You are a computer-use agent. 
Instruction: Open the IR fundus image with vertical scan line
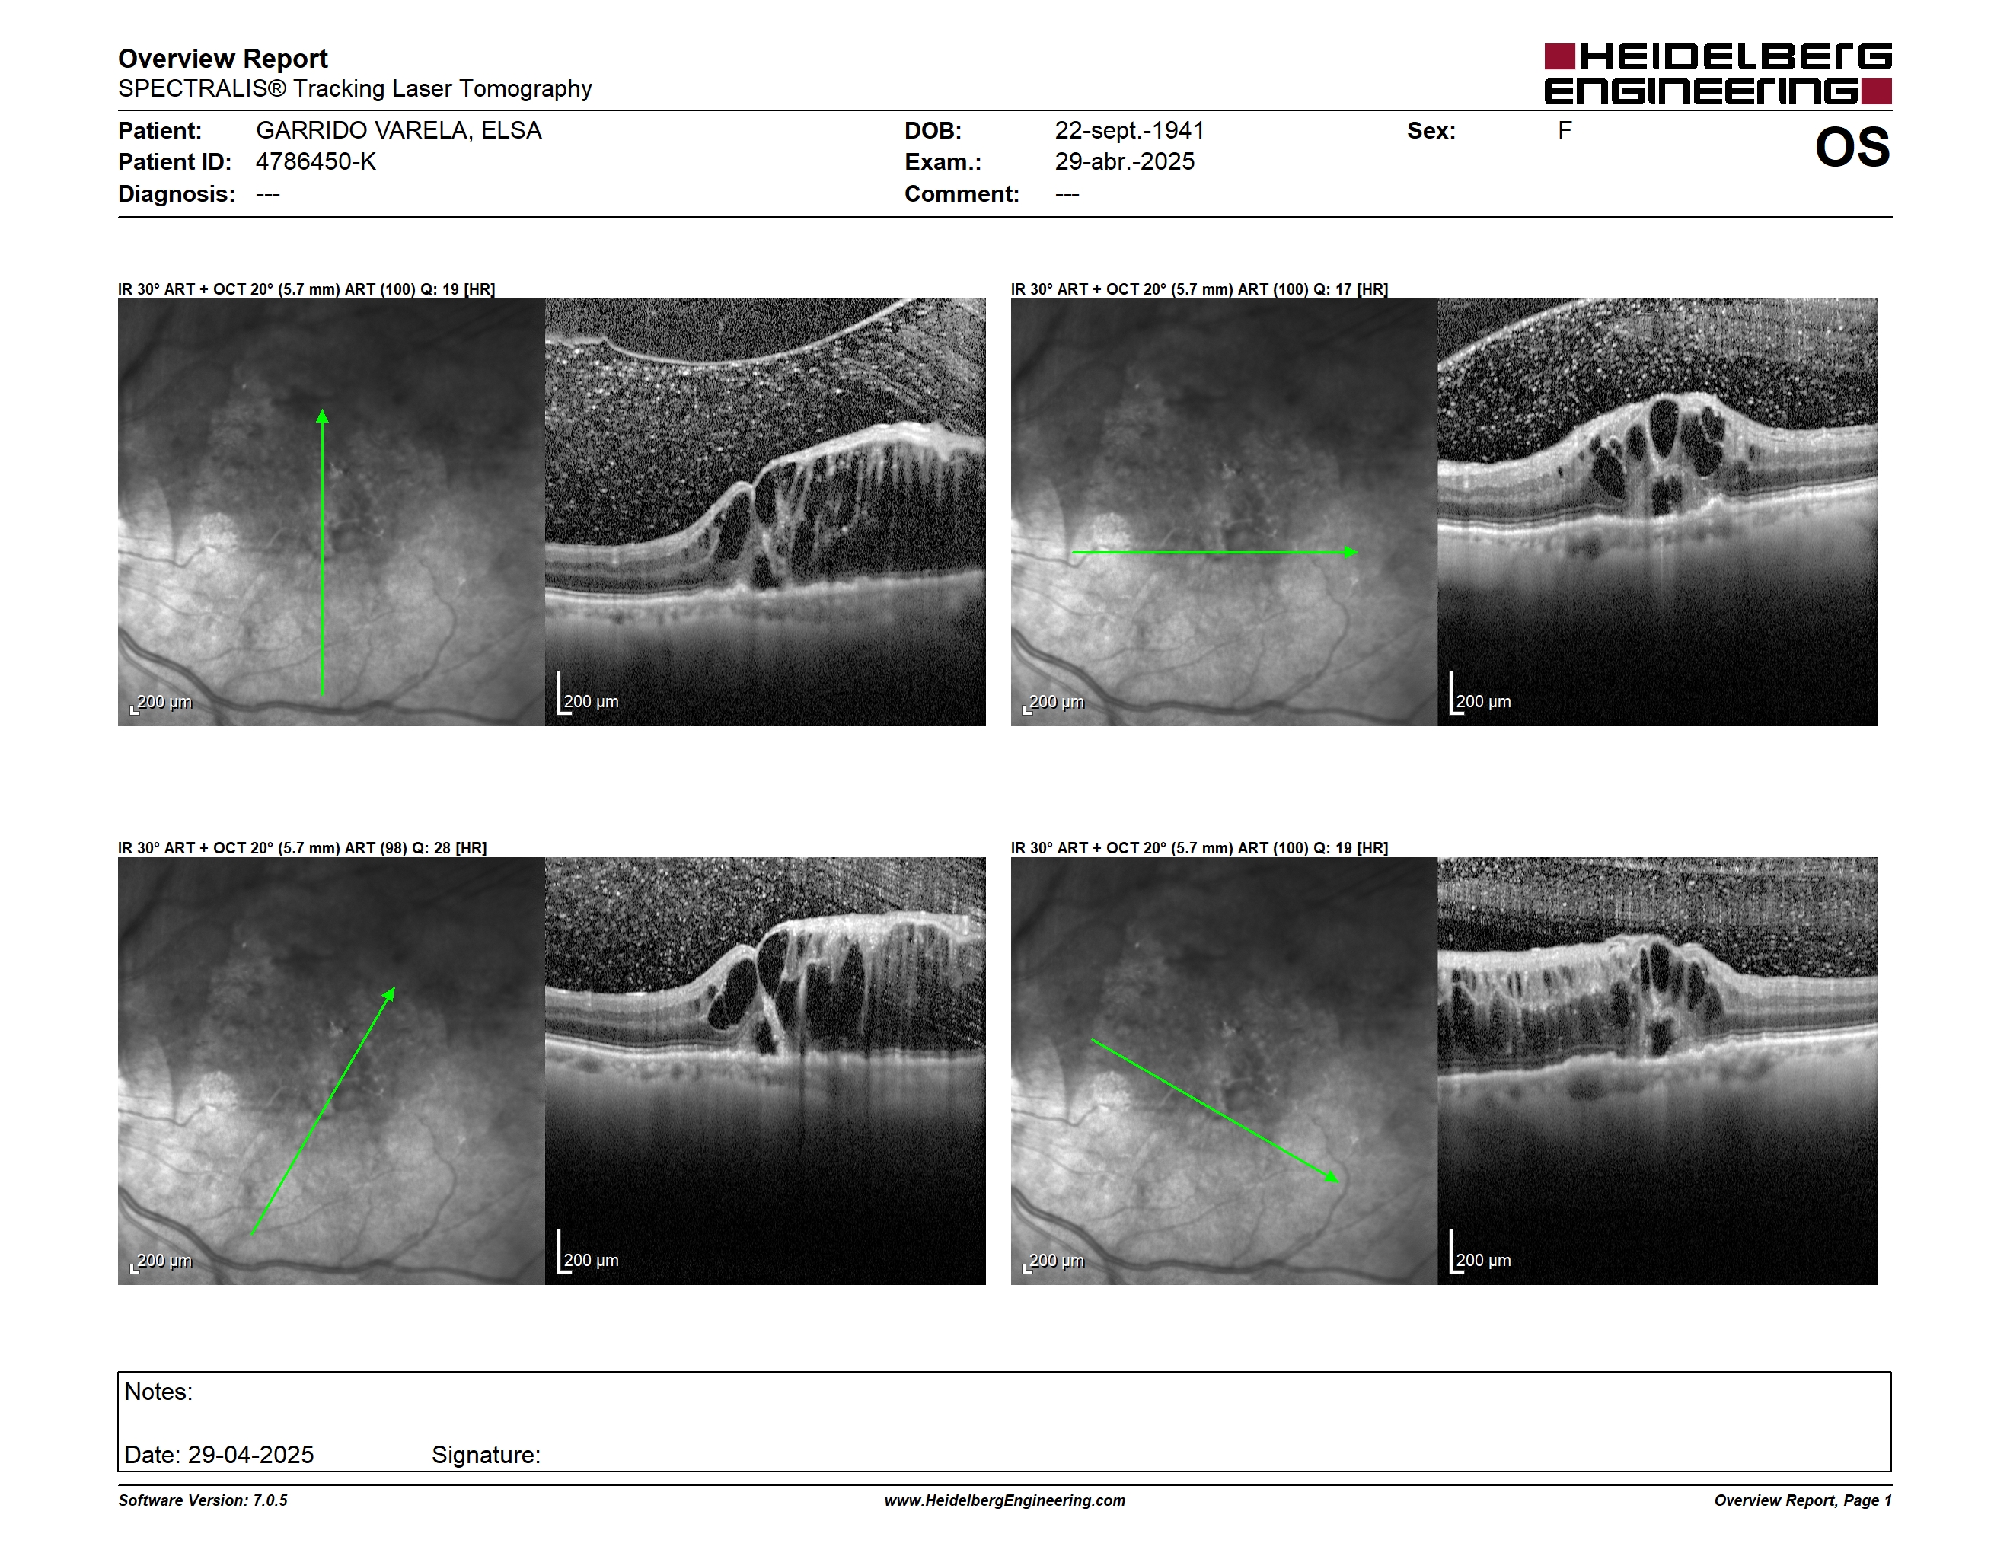point(331,512)
